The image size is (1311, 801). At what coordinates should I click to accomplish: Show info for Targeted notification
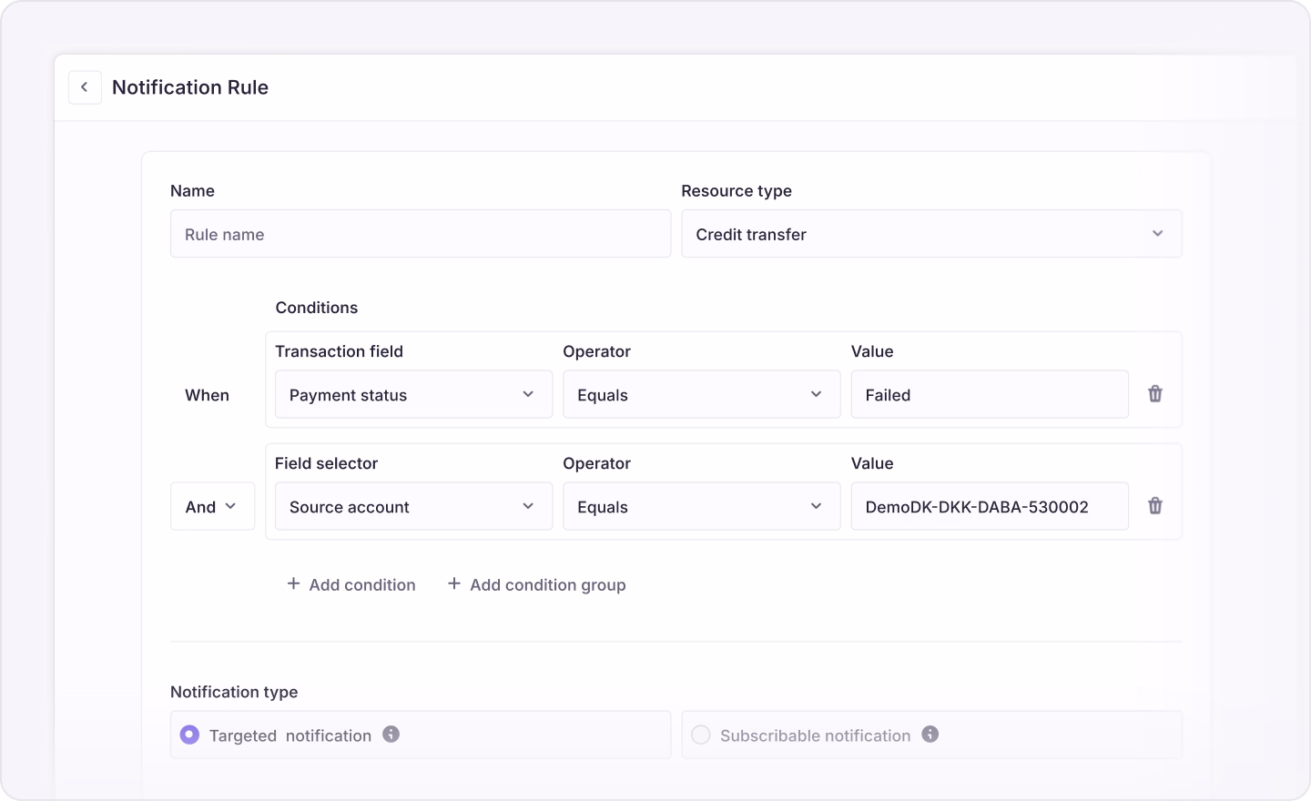pos(391,735)
